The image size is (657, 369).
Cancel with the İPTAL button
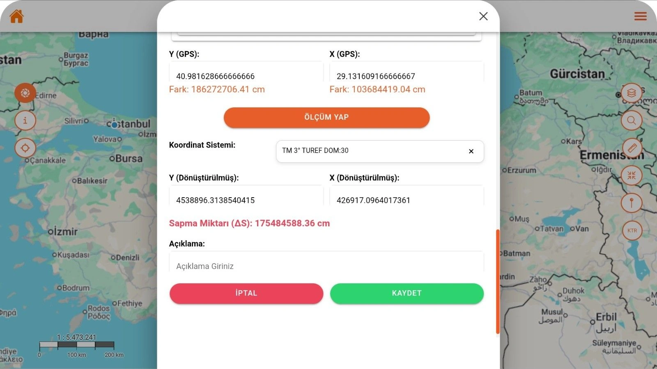point(246,293)
